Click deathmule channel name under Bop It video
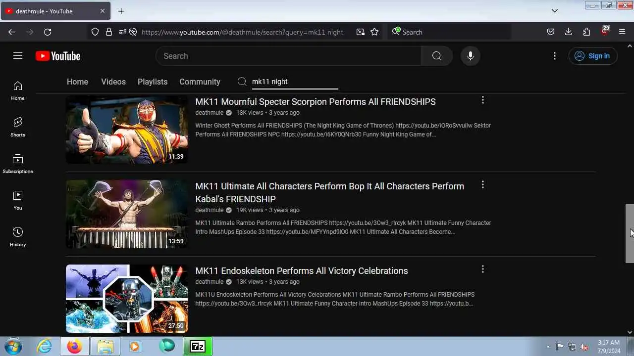Screen dimensions: 634x356 coord(210,210)
